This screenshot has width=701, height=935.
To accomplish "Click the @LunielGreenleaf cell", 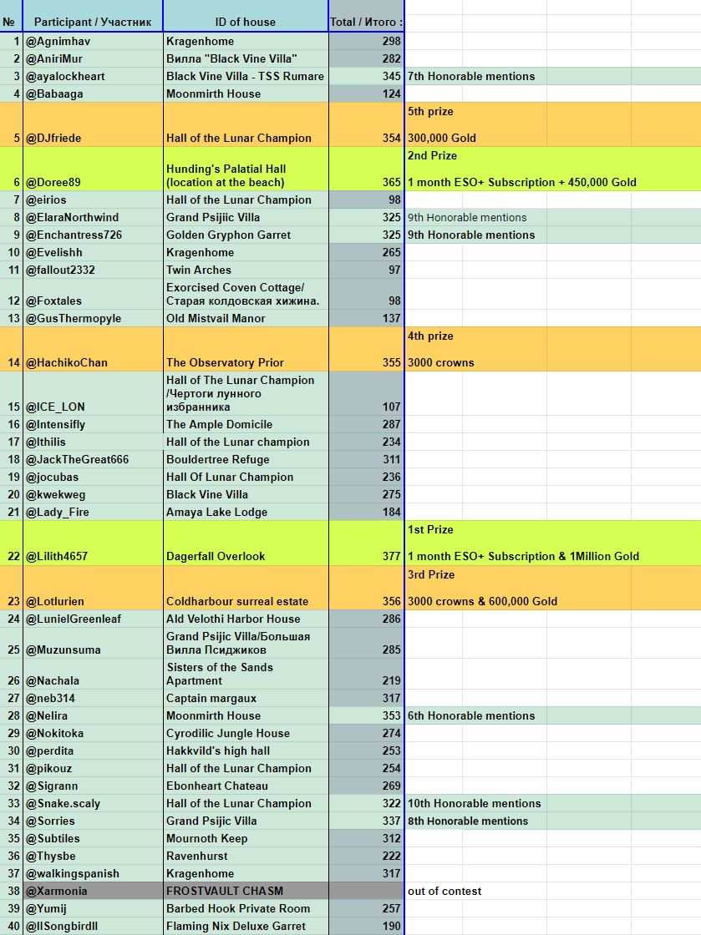I will (93, 619).
